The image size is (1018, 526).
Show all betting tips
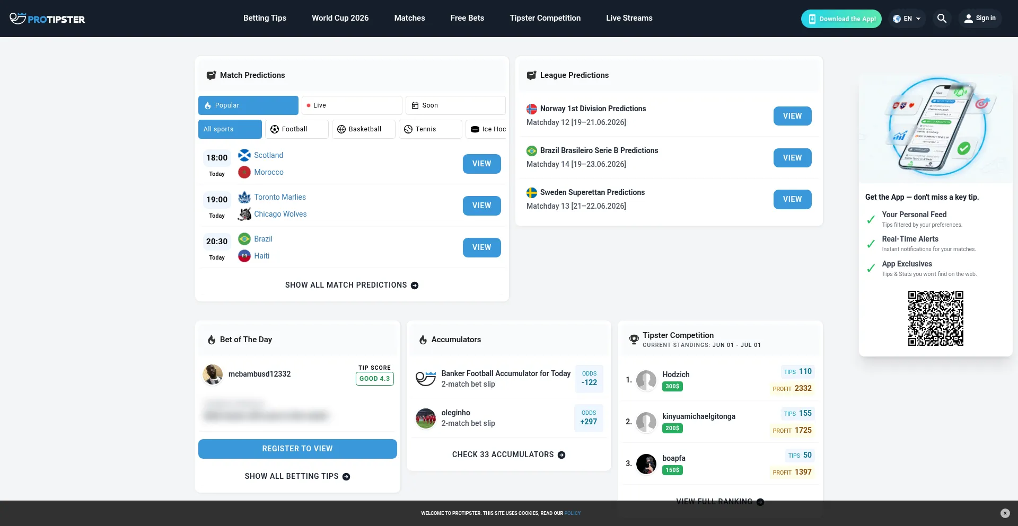(297, 477)
